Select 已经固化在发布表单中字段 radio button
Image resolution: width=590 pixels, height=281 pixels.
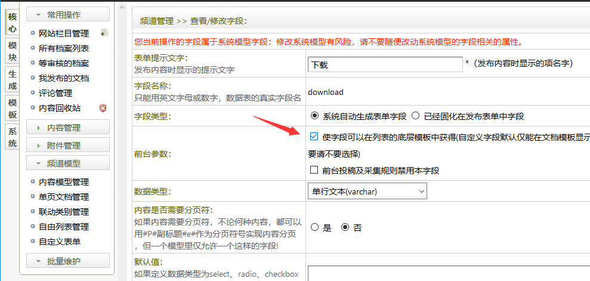tap(415, 116)
